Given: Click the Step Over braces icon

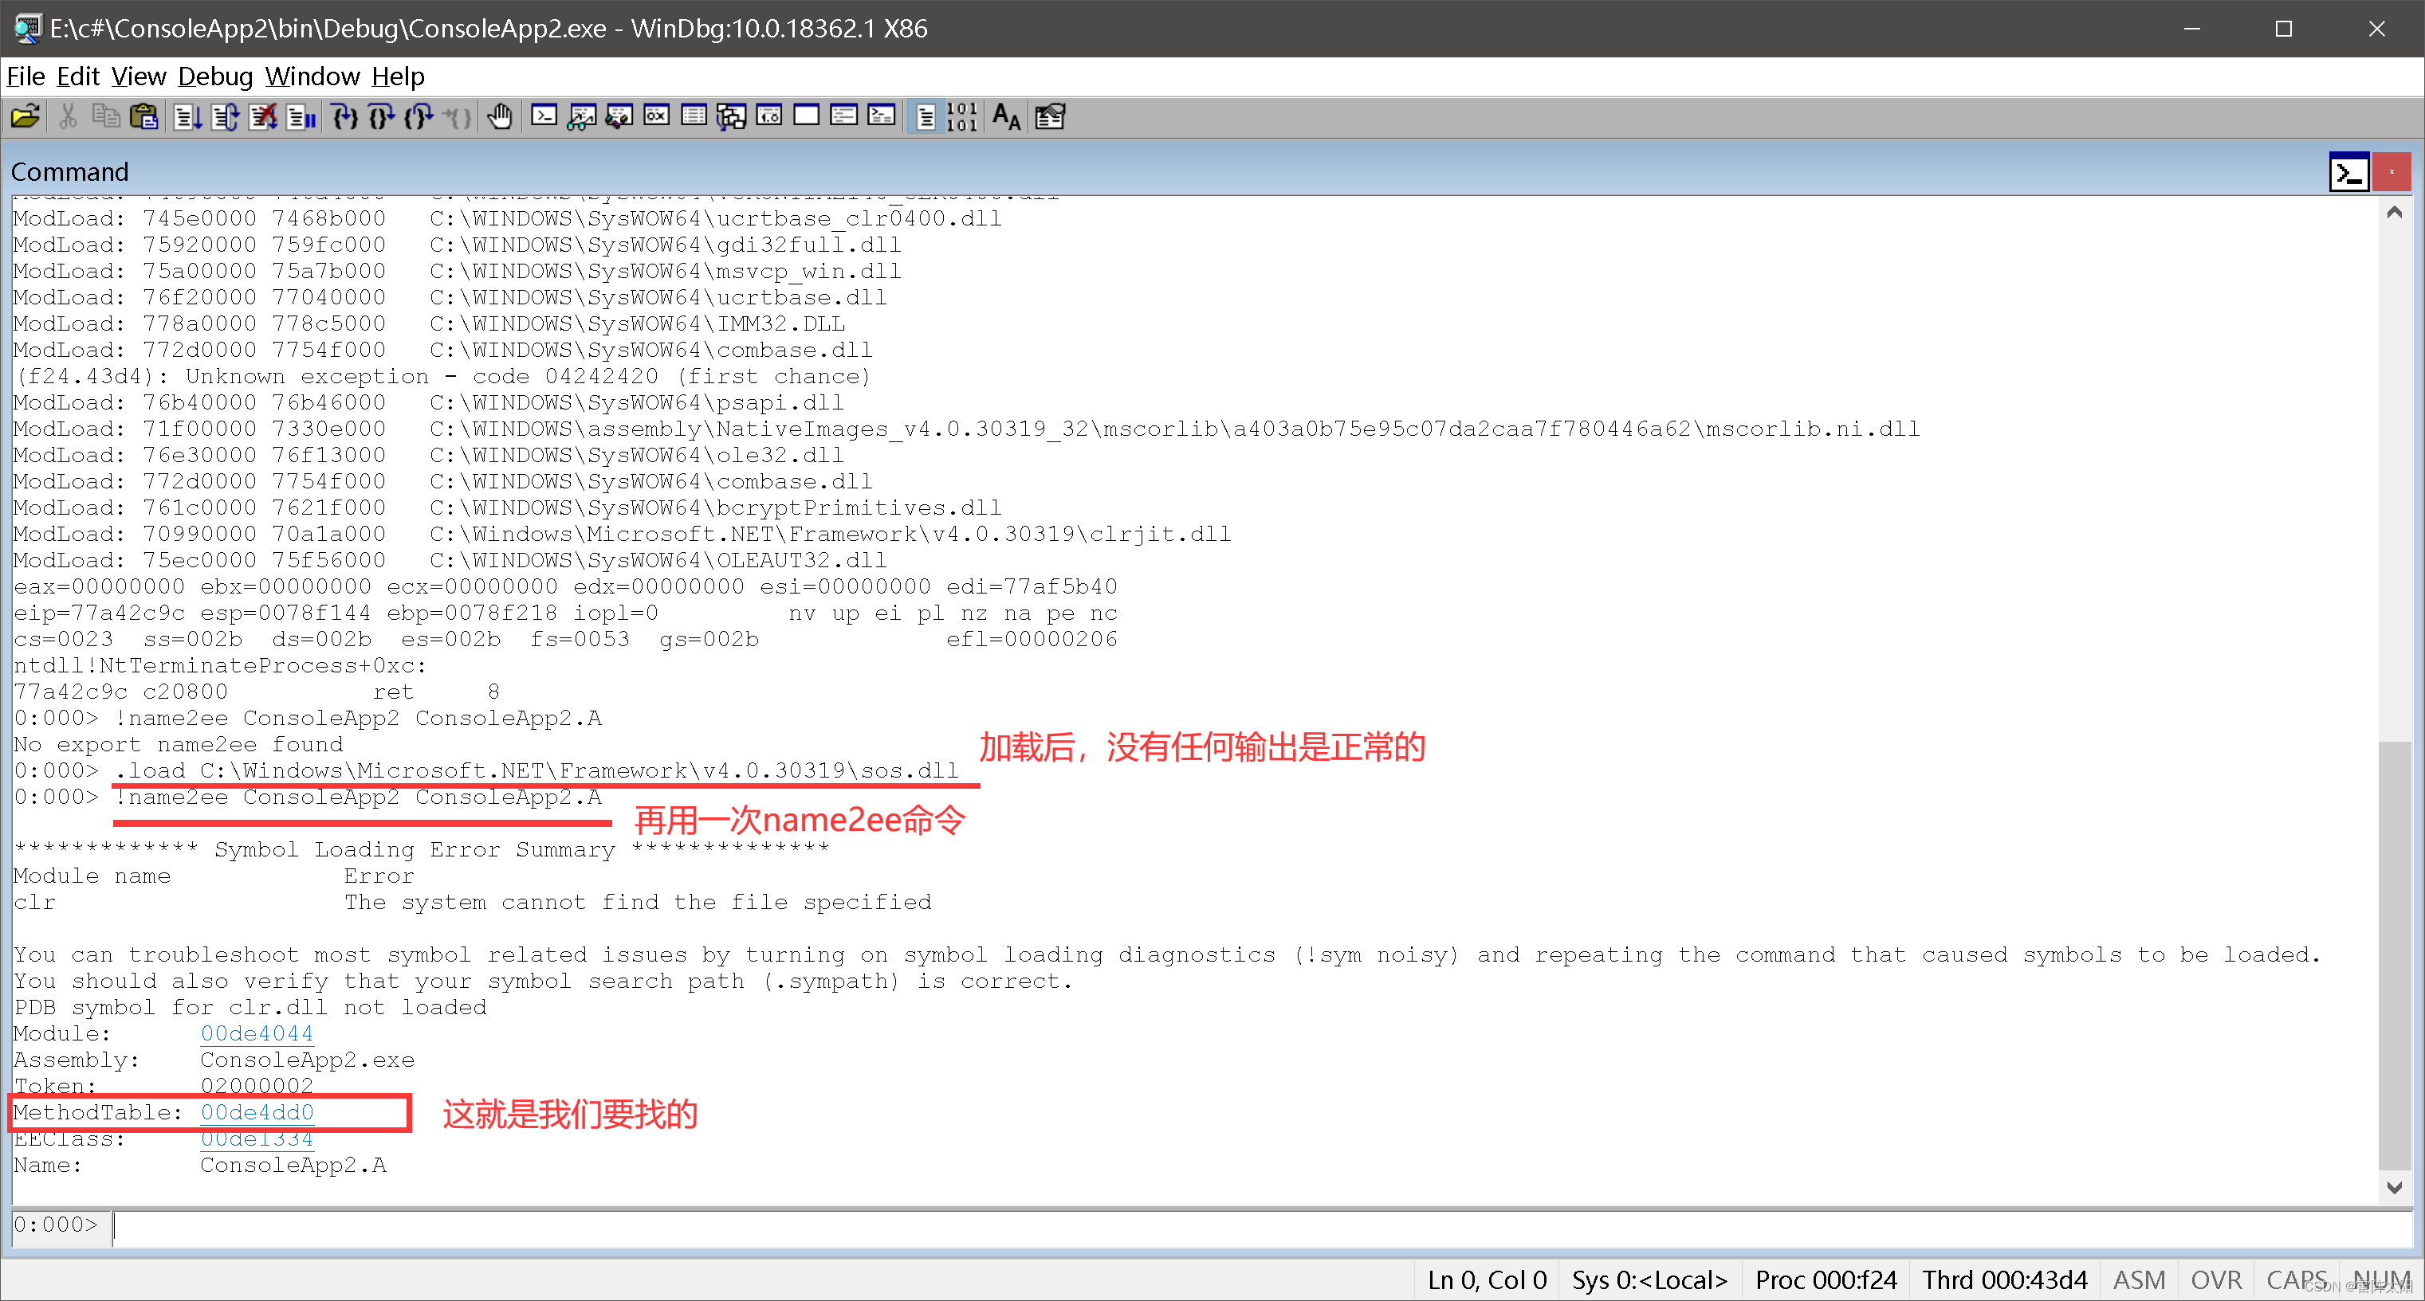Looking at the screenshot, I should [381, 116].
